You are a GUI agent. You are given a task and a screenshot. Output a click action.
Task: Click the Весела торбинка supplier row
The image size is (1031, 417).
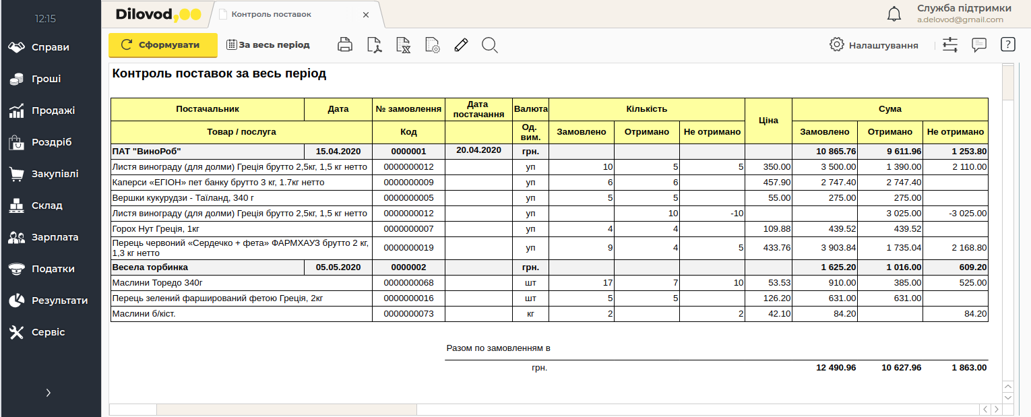(x=549, y=267)
